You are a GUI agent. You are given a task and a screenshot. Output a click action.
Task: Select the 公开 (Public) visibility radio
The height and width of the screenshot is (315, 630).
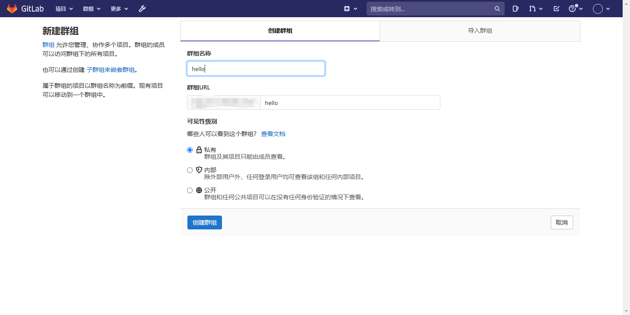click(x=190, y=191)
